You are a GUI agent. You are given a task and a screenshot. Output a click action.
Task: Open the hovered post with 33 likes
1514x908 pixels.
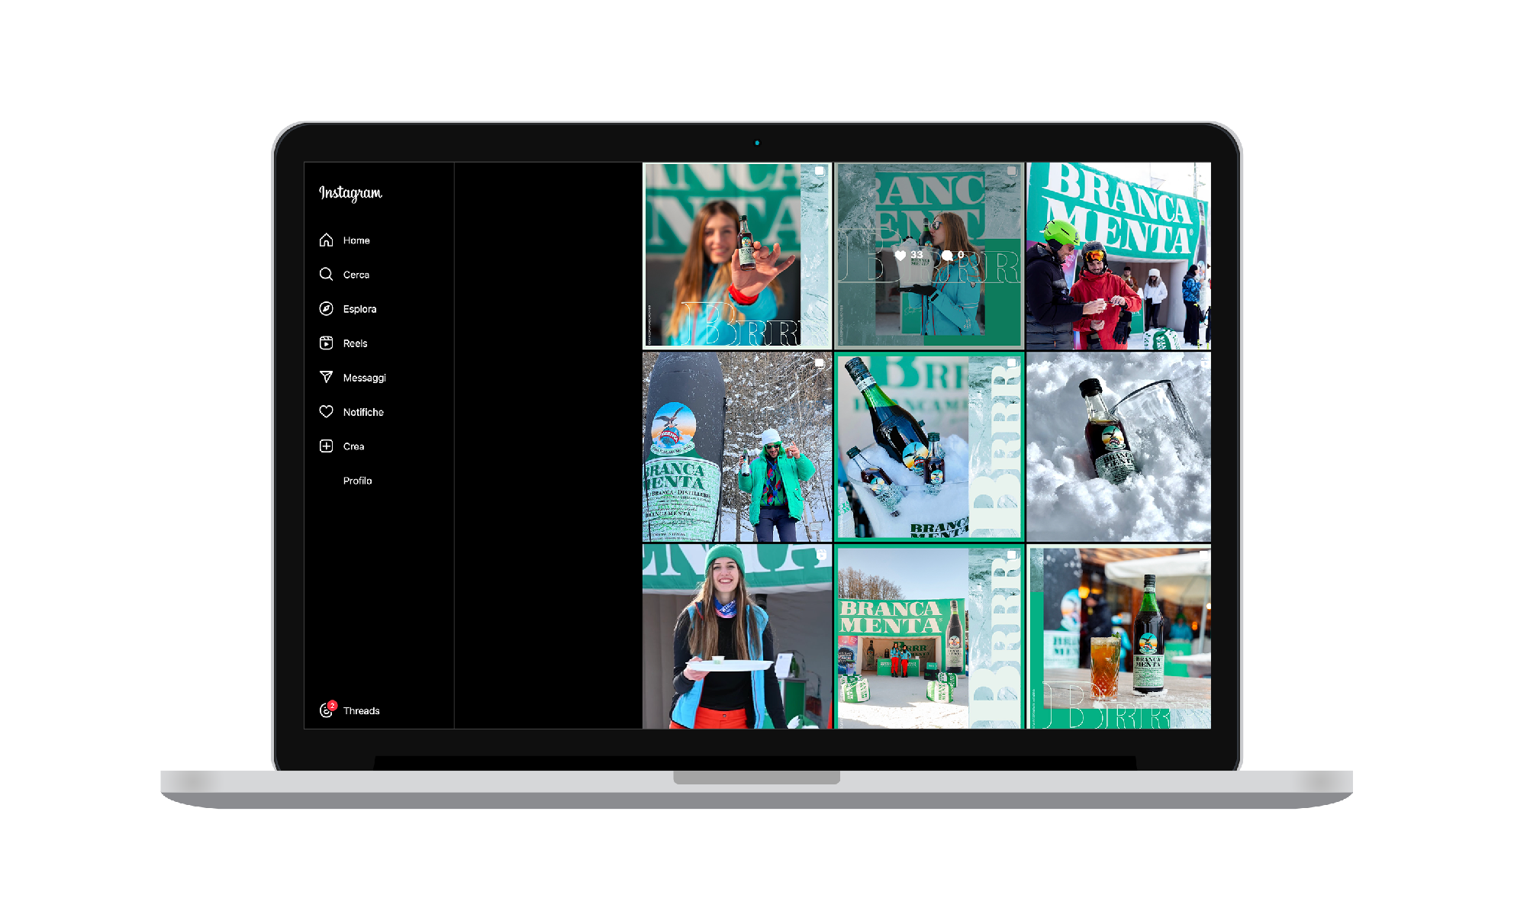[929, 256]
